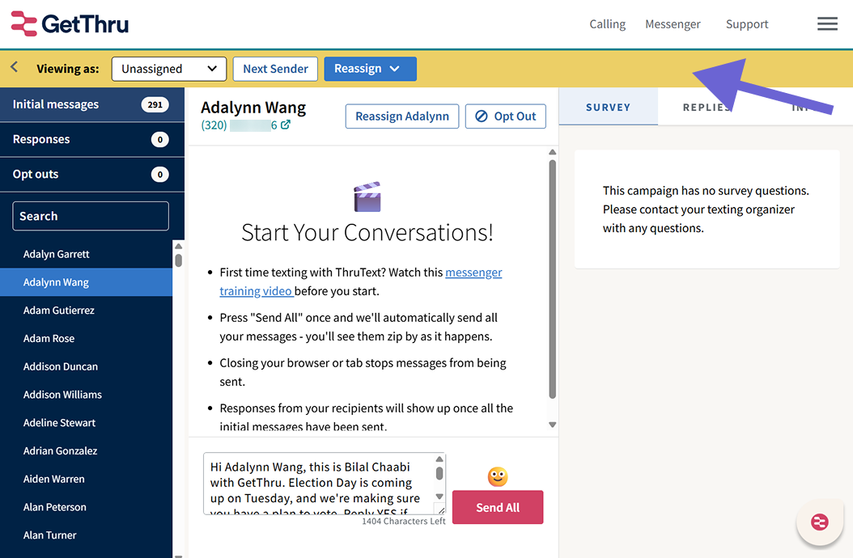Click the Next Sender button

coord(275,69)
